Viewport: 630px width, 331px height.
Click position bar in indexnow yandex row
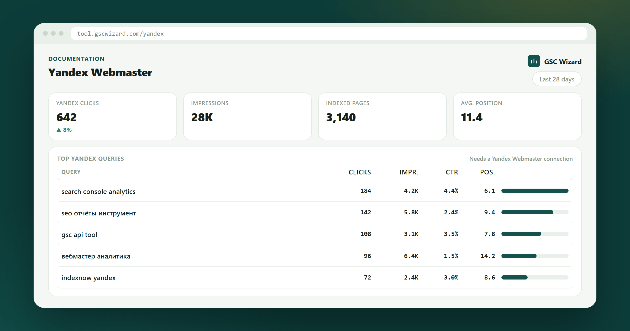click(535, 277)
